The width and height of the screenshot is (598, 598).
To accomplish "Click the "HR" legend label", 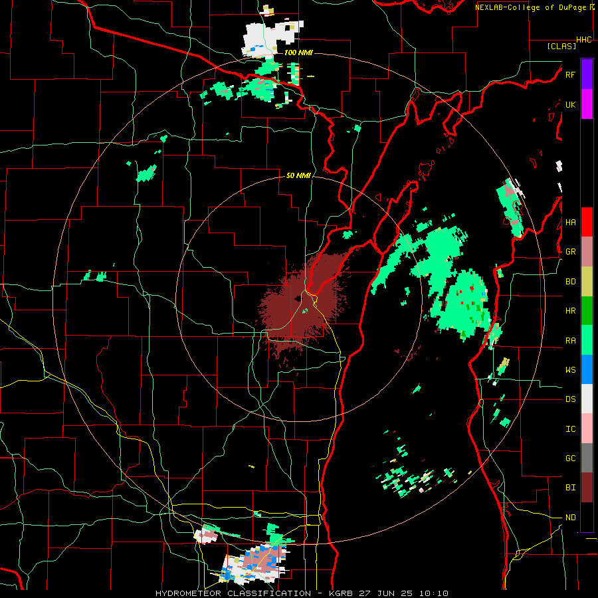I will pos(570,311).
